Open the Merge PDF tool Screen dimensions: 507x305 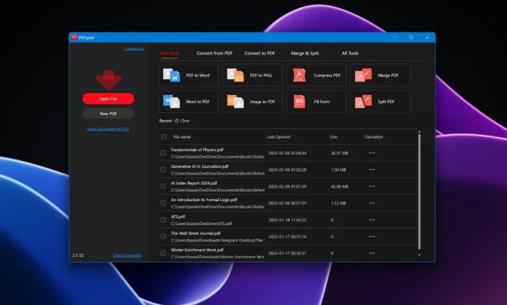tap(380, 75)
